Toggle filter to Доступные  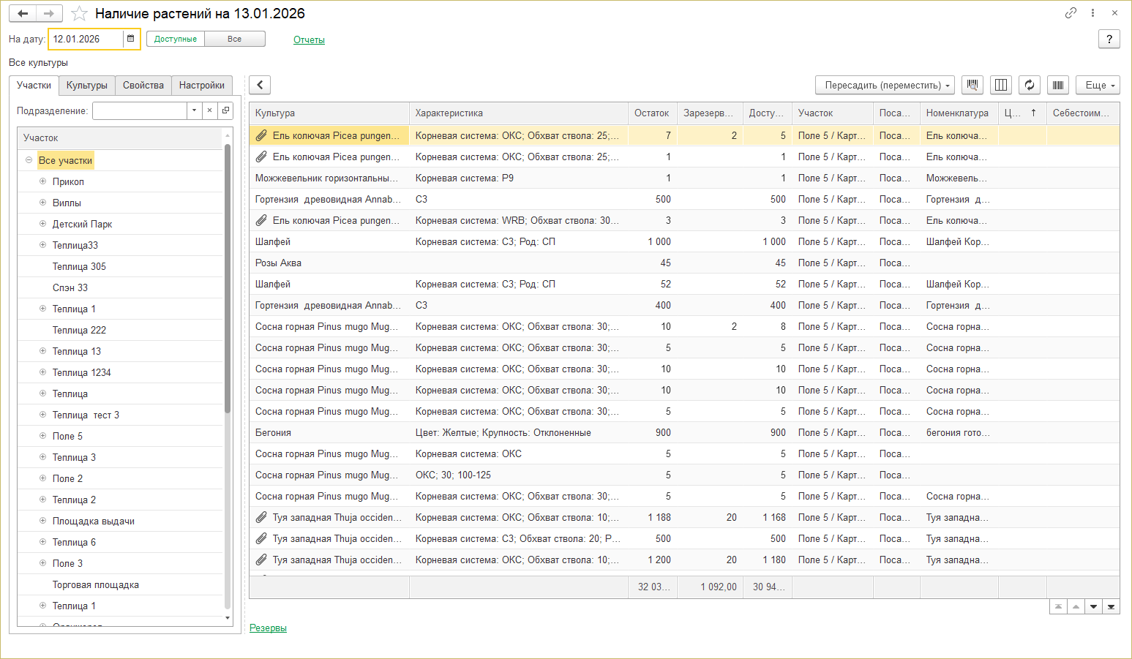(176, 39)
